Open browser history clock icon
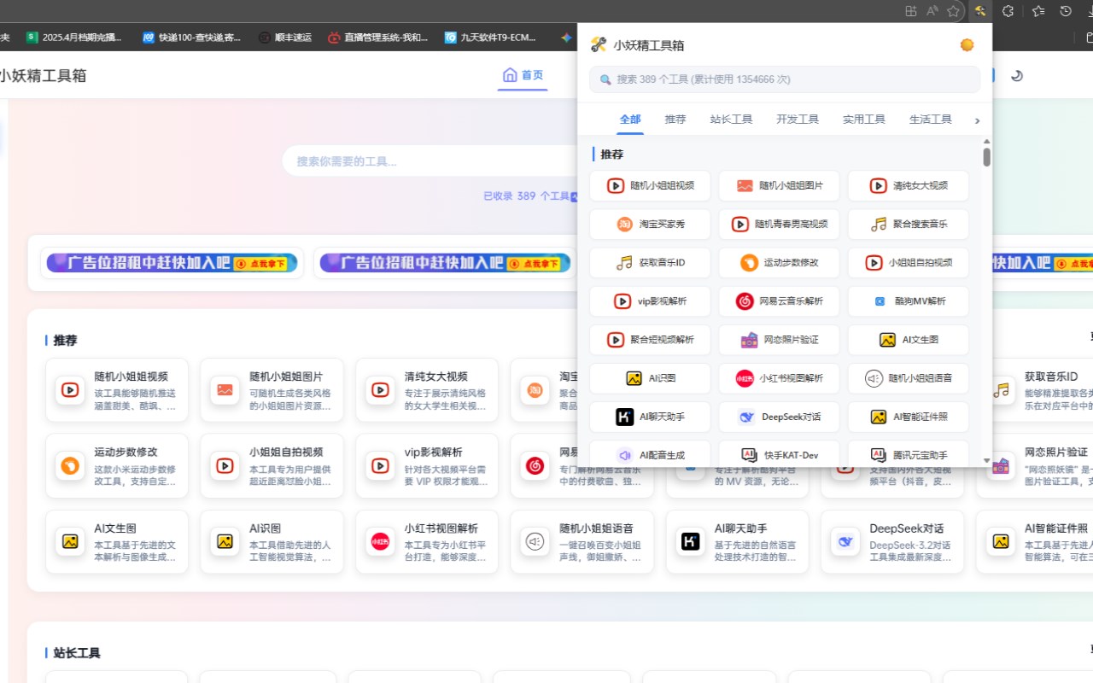This screenshot has height=683, width=1093. point(1066,11)
